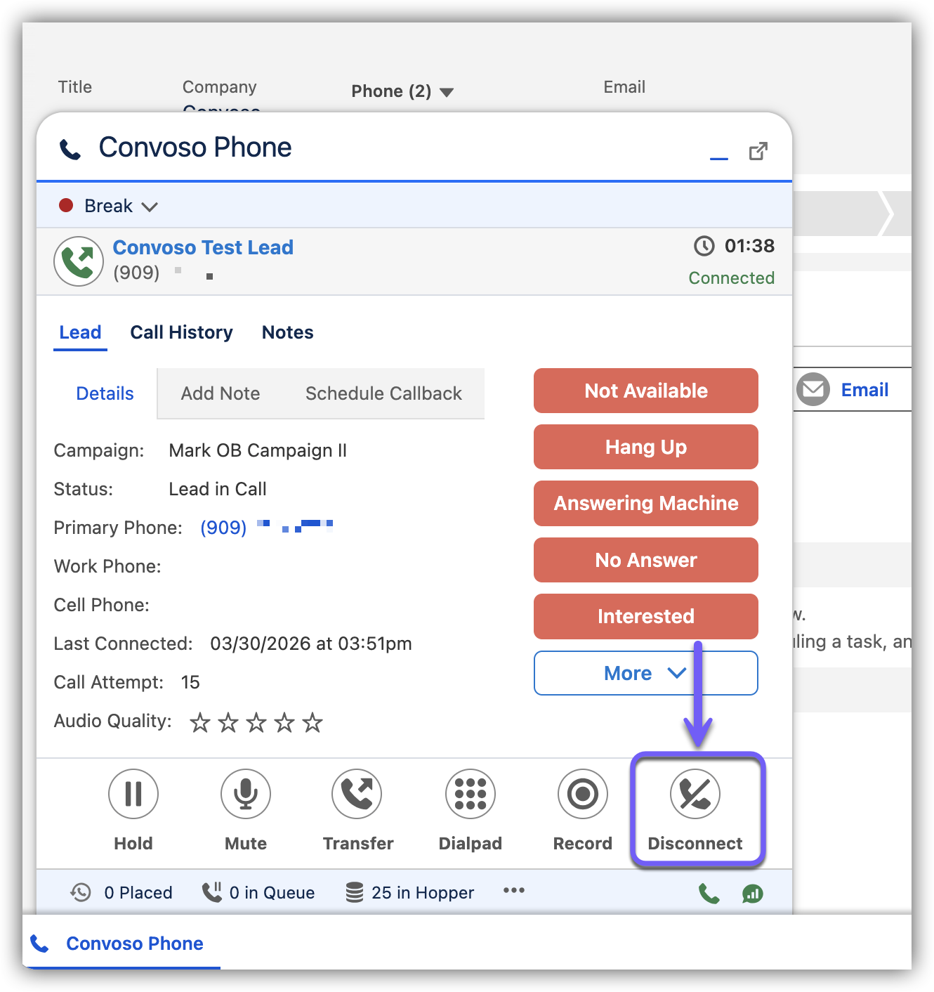Open the Dialpad
The image size is (934, 992).
point(471,795)
